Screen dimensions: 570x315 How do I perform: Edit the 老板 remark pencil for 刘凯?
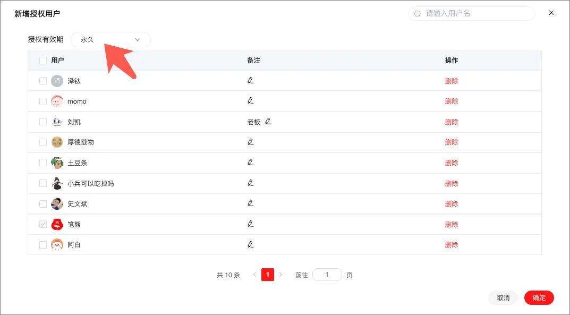268,121
